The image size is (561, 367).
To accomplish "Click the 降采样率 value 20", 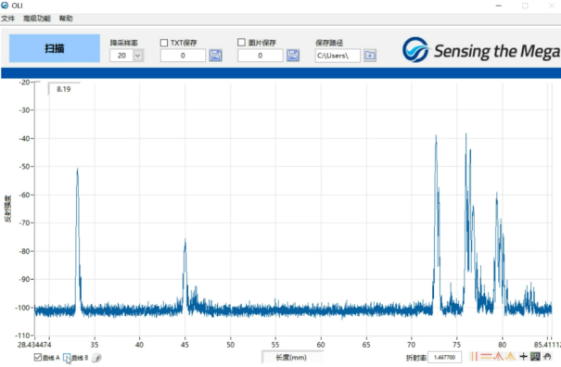I will 121,56.
